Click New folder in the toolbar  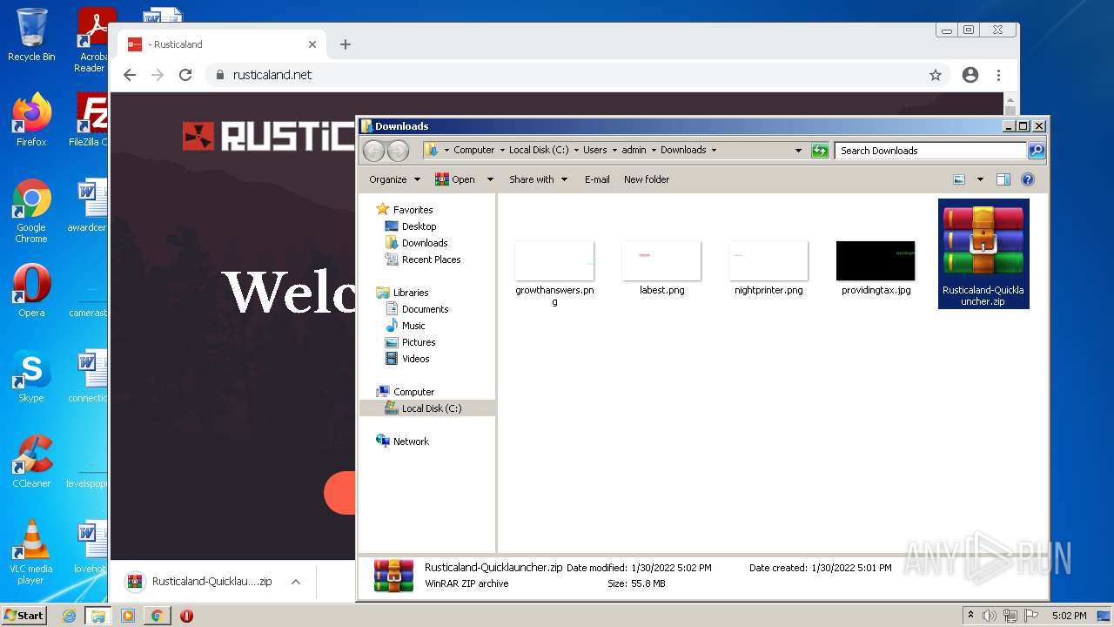pyautogui.click(x=647, y=179)
